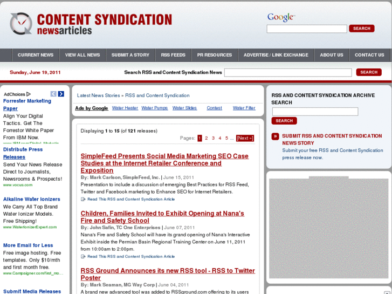Open the Alkaline Water Ionizers ad
Viewport: 392px width, 294px height.
coord(31,199)
